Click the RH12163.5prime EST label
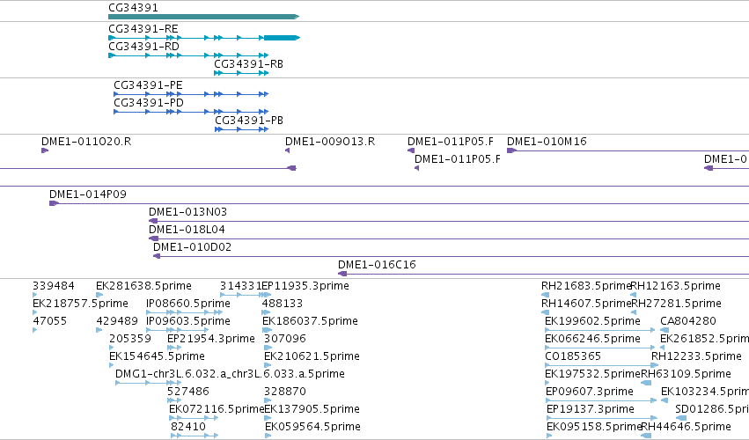Screen dimensions: 749x440 [x=676, y=286]
